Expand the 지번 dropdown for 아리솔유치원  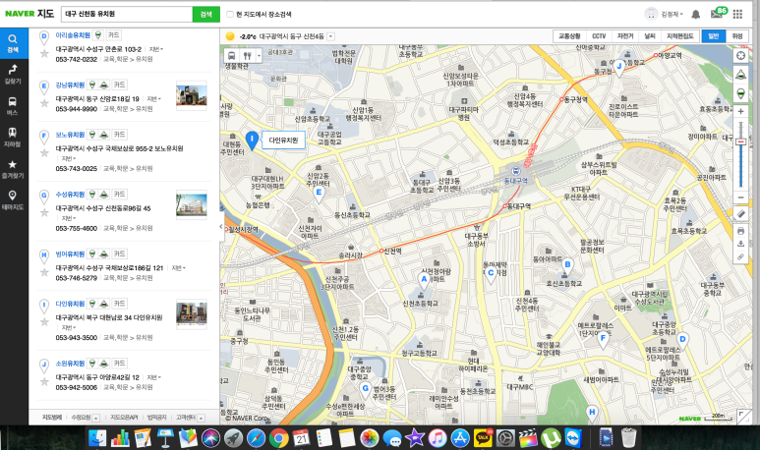(x=155, y=49)
